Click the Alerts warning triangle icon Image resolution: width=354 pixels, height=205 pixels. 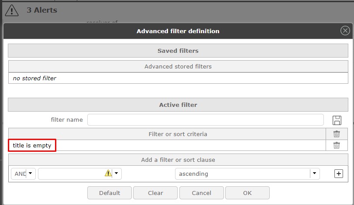pos(11,10)
